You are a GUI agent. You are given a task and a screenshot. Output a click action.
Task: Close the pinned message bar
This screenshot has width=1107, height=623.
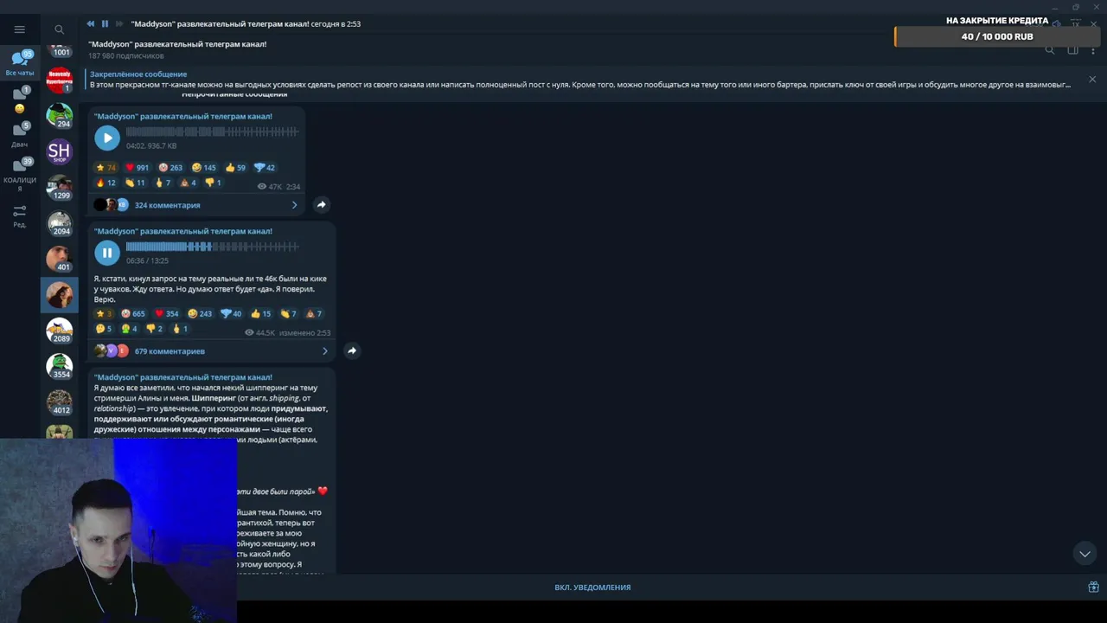tap(1092, 79)
